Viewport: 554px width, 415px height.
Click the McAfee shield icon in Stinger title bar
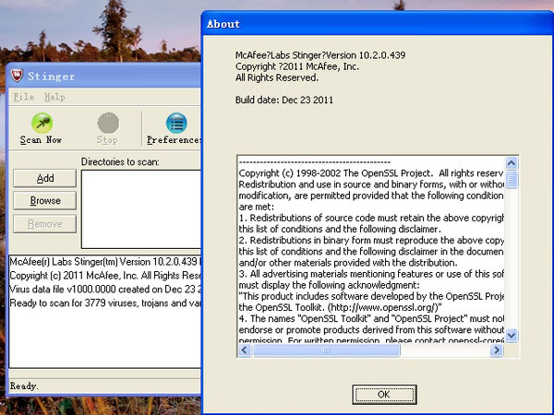[17, 76]
